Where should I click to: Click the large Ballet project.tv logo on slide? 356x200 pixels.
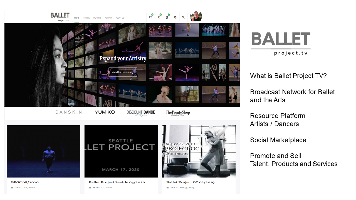280,44
